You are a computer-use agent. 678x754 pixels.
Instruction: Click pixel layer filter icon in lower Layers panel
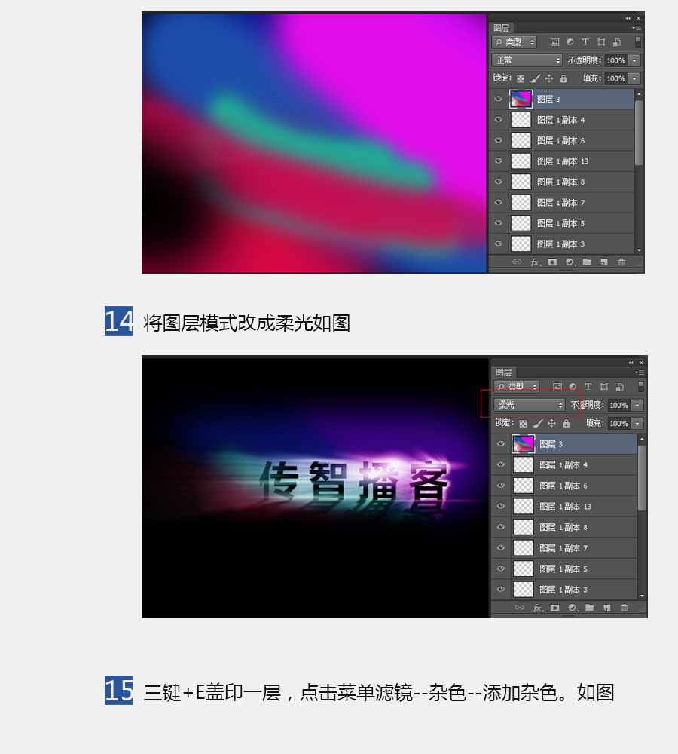pyautogui.click(x=557, y=387)
